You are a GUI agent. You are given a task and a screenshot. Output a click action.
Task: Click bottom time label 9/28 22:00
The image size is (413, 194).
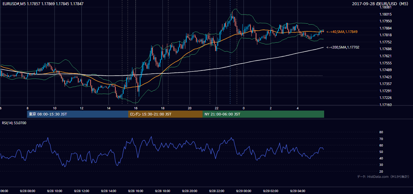(x=217, y=191)
